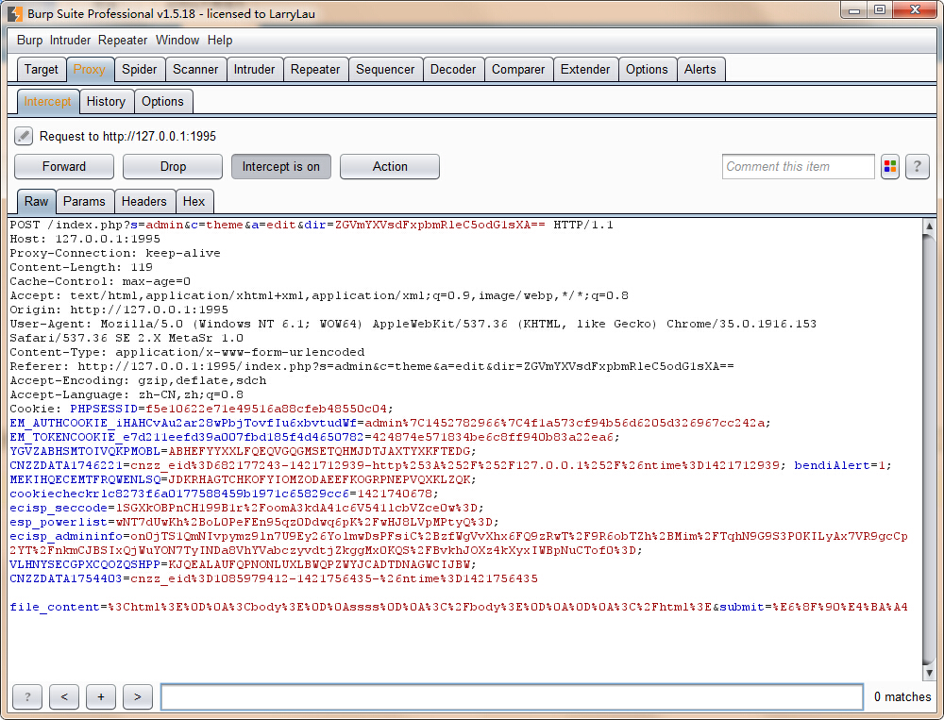Open the Alerts tab
This screenshot has width=944, height=720.
coord(700,69)
